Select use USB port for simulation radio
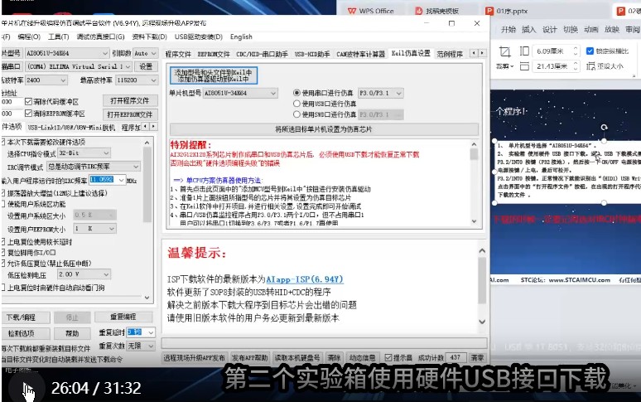This screenshot has height=402, width=641. pyautogui.click(x=296, y=104)
